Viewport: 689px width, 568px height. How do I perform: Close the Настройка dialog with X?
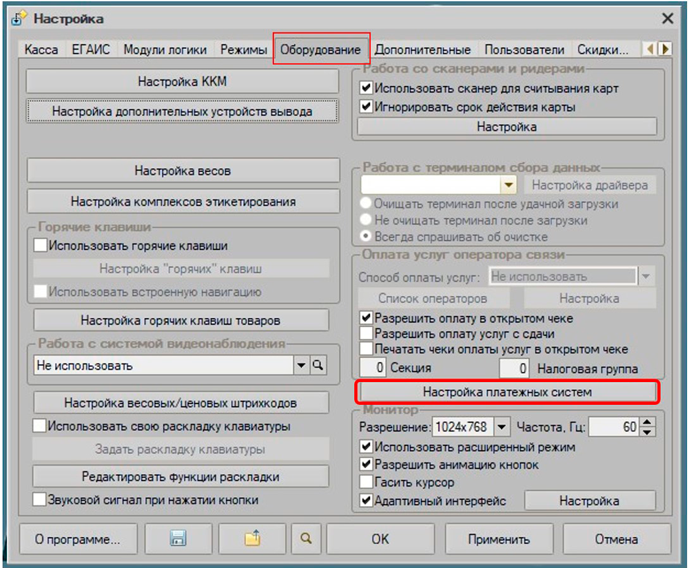point(667,19)
